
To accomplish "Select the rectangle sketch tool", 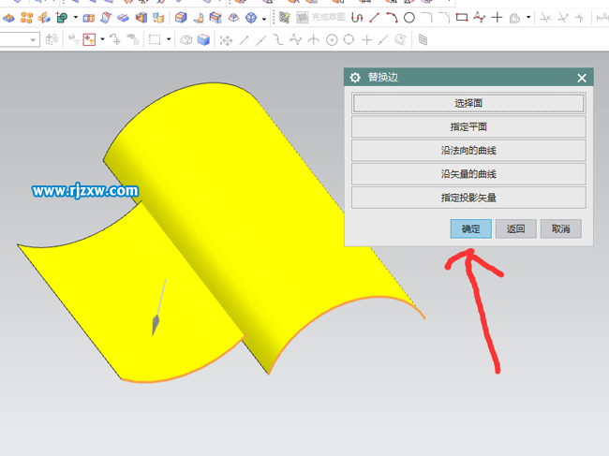I will click(462, 18).
